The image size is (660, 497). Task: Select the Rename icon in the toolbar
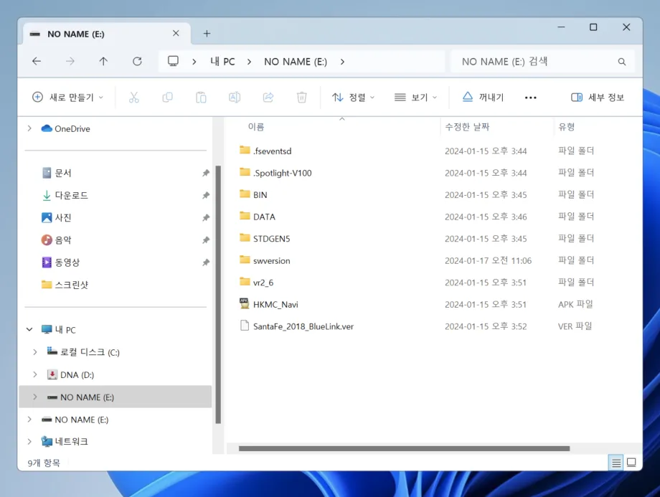pyautogui.click(x=235, y=97)
